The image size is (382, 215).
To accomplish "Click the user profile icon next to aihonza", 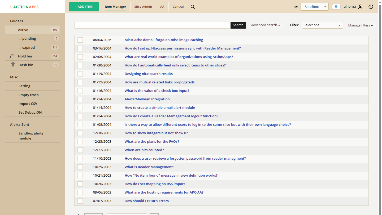I will pyautogui.click(x=360, y=7).
